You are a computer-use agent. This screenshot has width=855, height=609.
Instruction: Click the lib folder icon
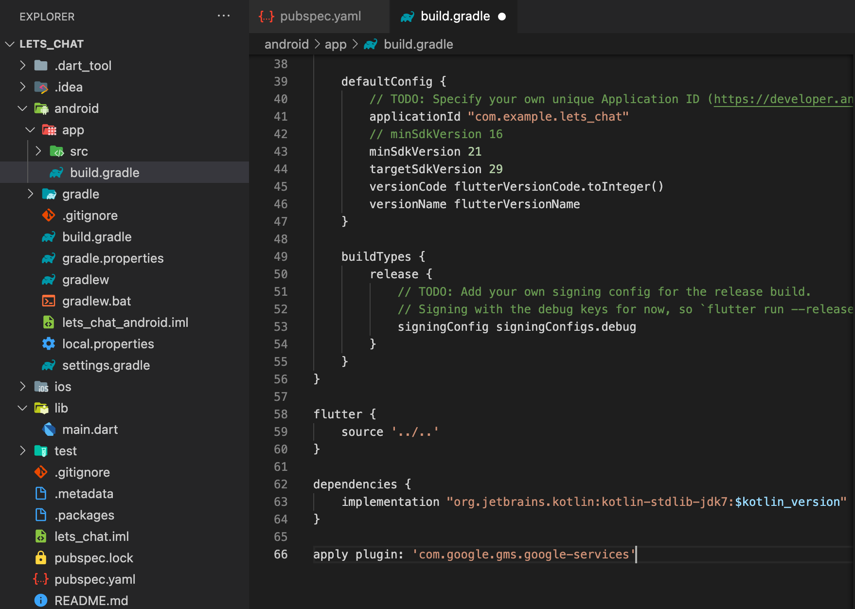coord(41,408)
